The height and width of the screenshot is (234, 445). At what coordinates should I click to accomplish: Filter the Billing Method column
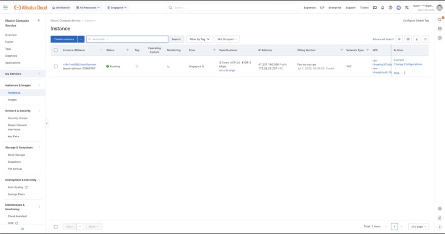tap(341, 50)
